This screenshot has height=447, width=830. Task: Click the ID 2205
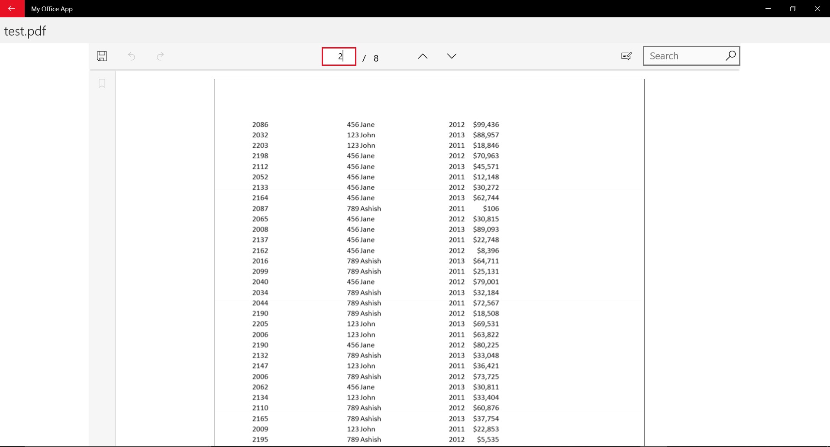[x=260, y=324]
